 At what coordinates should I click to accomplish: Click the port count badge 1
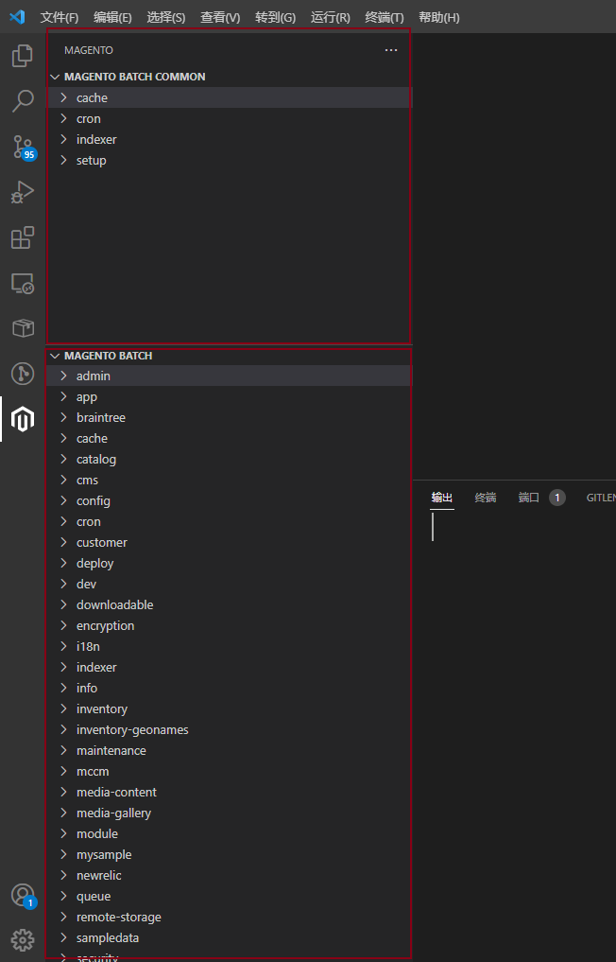pyautogui.click(x=557, y=498)
